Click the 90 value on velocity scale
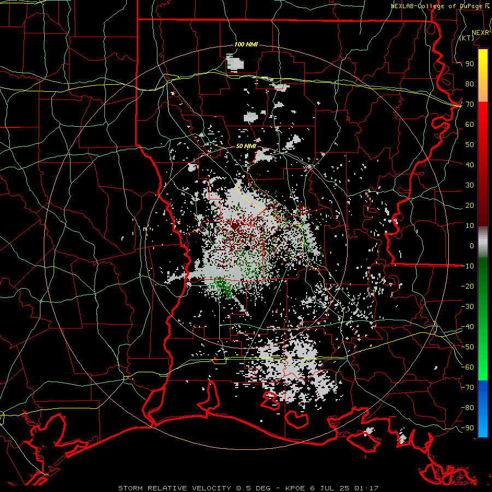 [x=470, y=64]
